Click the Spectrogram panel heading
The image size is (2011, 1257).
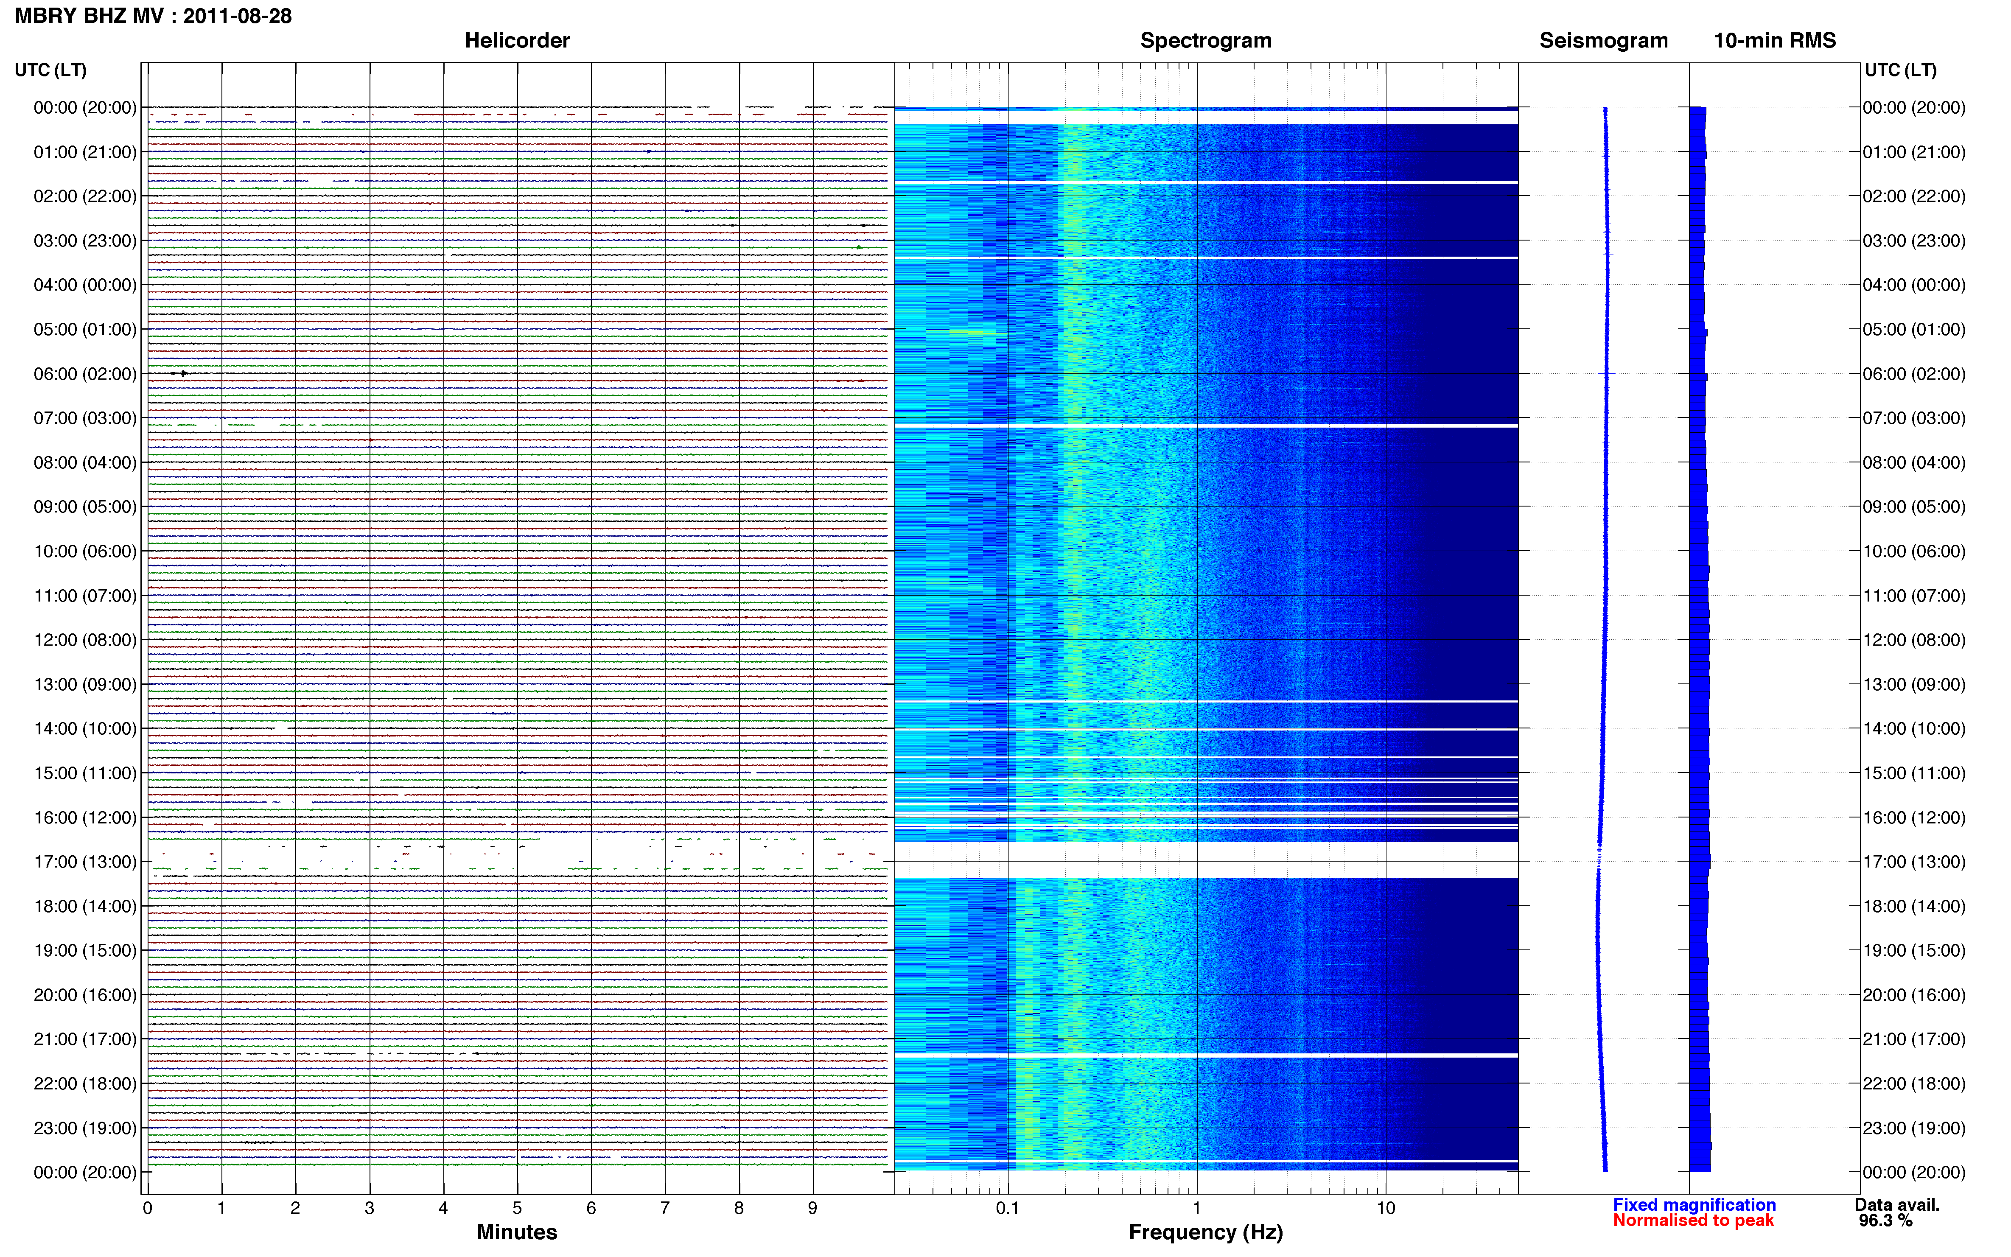[1205, 40]
